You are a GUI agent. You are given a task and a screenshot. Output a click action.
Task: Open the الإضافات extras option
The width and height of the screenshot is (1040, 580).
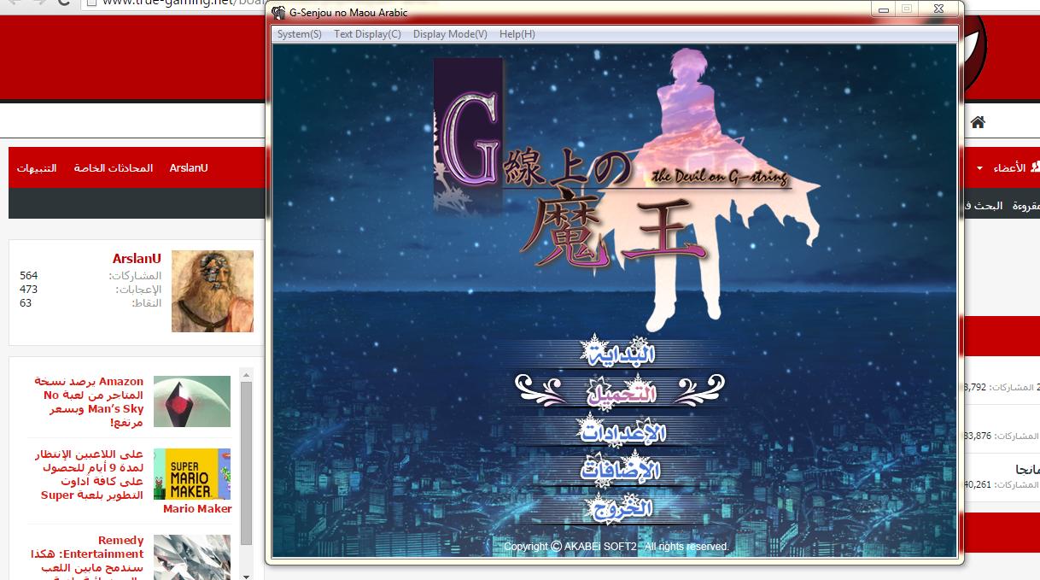(621, 469)
